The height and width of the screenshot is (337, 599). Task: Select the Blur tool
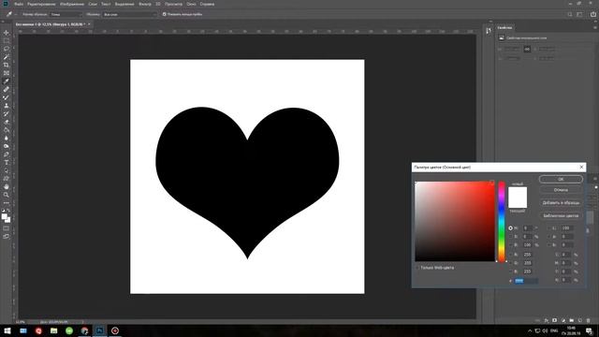coord(7,139)
